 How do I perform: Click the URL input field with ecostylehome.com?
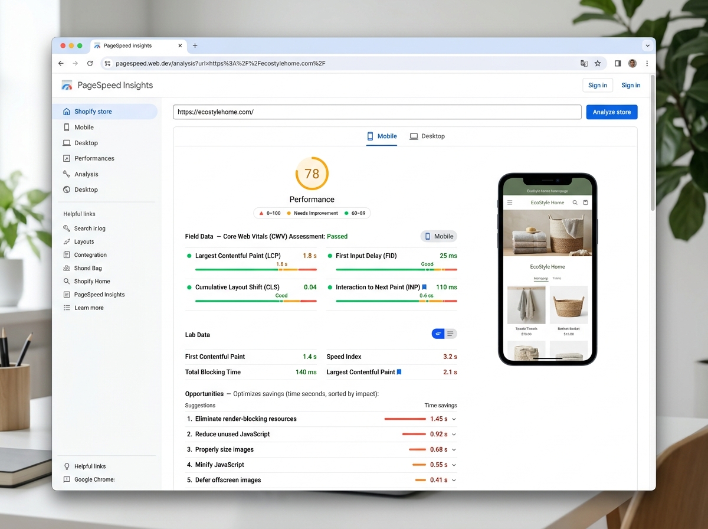pyautogui.click(x=377, y=112)
